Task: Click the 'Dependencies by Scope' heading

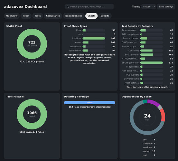Action: pyautogui.click(x=136, y=97)
